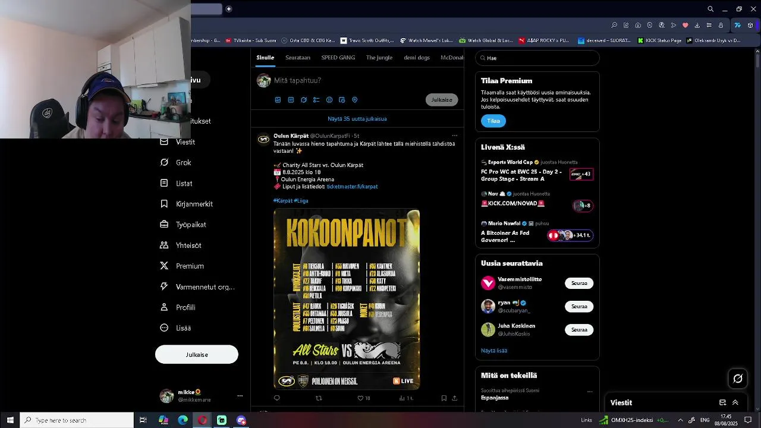Open Kirjanmerkit in the left sidebar
This screenshot has width=761, height=428.
[187, 204]
